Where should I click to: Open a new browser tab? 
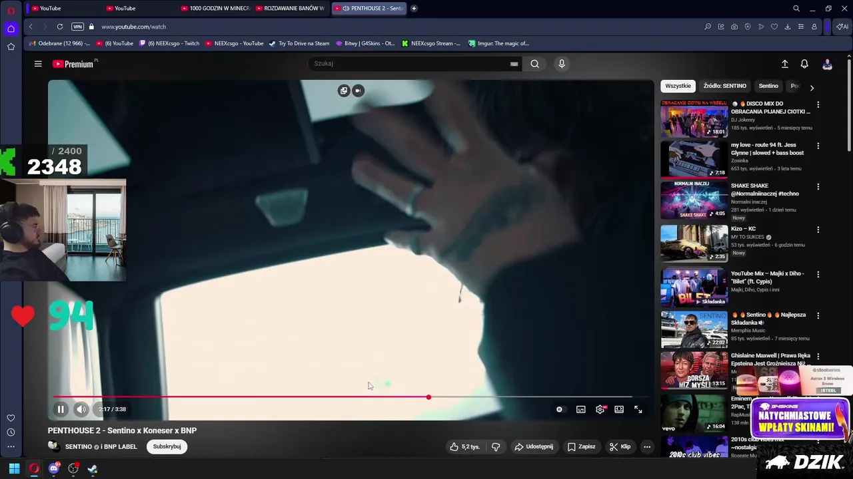pyautogui.click(x=414, y=8)
